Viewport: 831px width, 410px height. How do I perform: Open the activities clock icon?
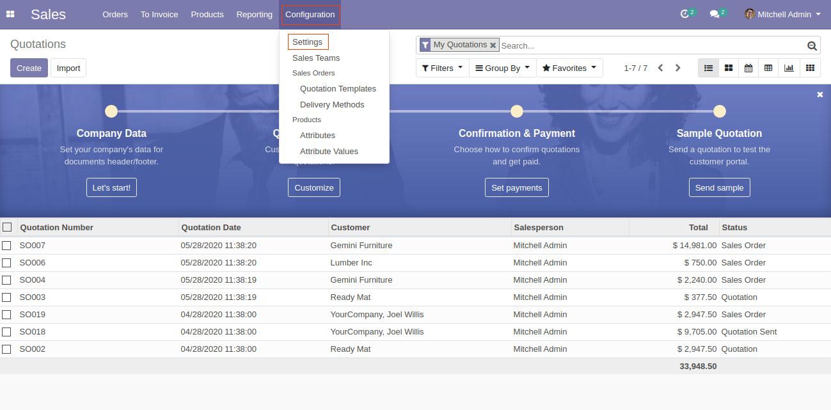[685, 14]
